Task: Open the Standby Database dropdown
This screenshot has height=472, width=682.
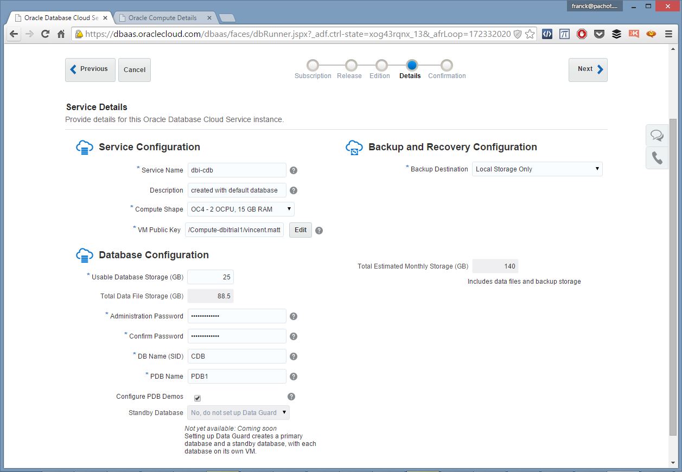Action: click(x=238, y=413)
